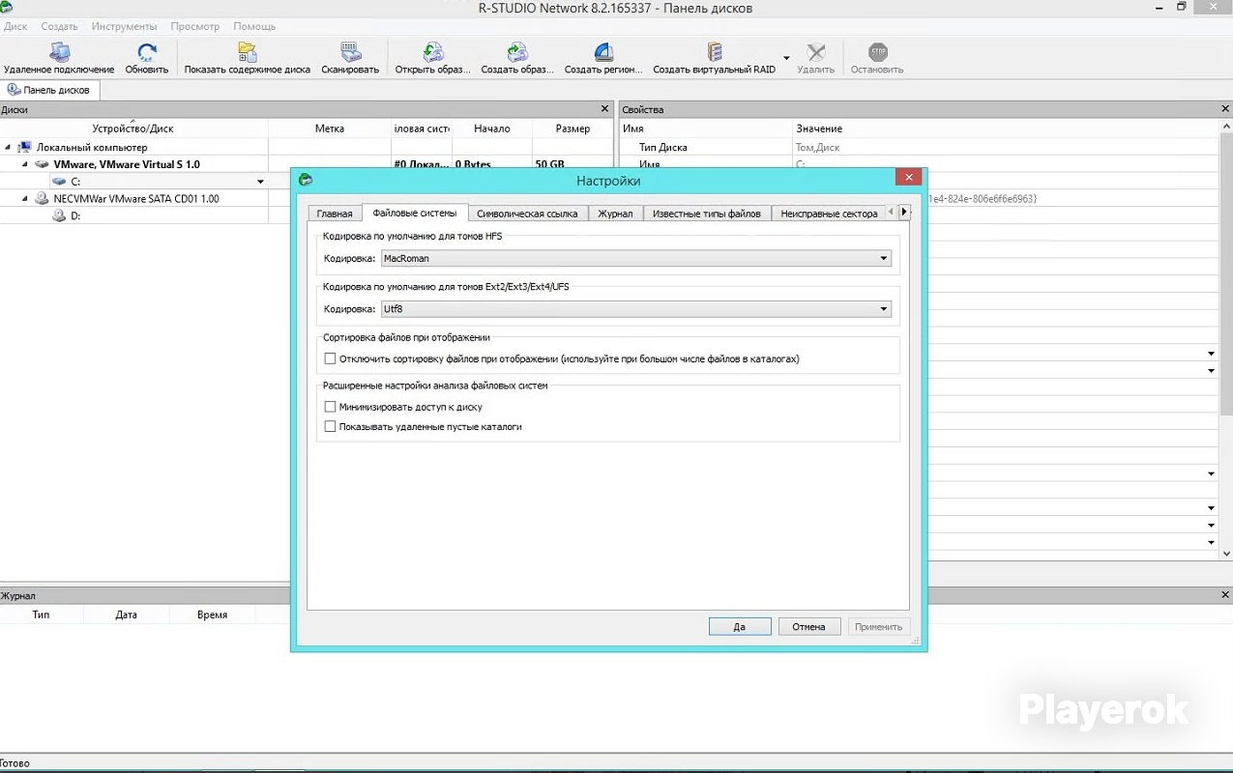Confirm settings with the Да button
The image size is (1233, 773).
(740, 626)
